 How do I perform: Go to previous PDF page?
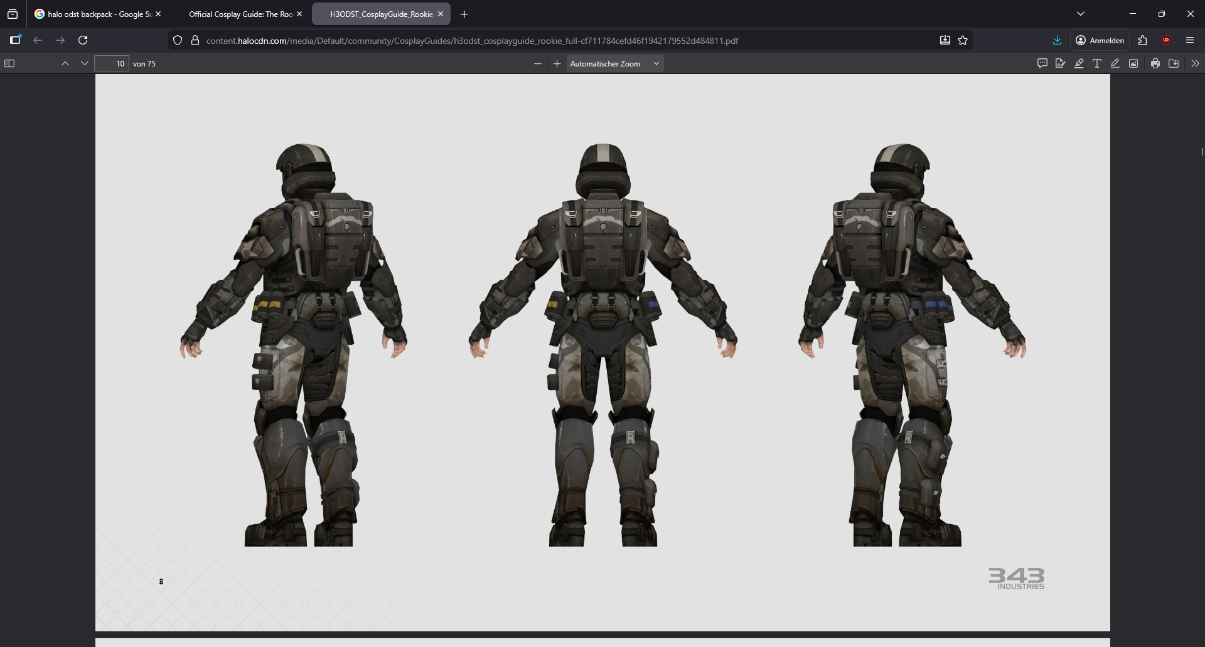tap(65, 63)
